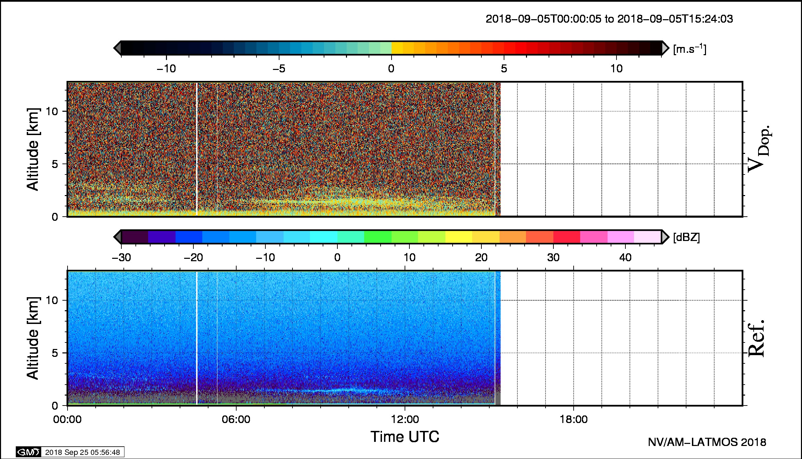Click the 06:00 time axis label
This screenshot has width=802, height=459.
pyautogui.click(x=236, y=419)
